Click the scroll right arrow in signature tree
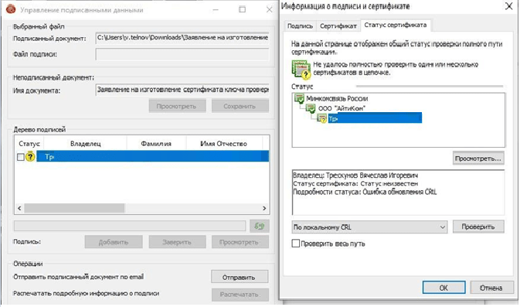 [x=264, y=208]
